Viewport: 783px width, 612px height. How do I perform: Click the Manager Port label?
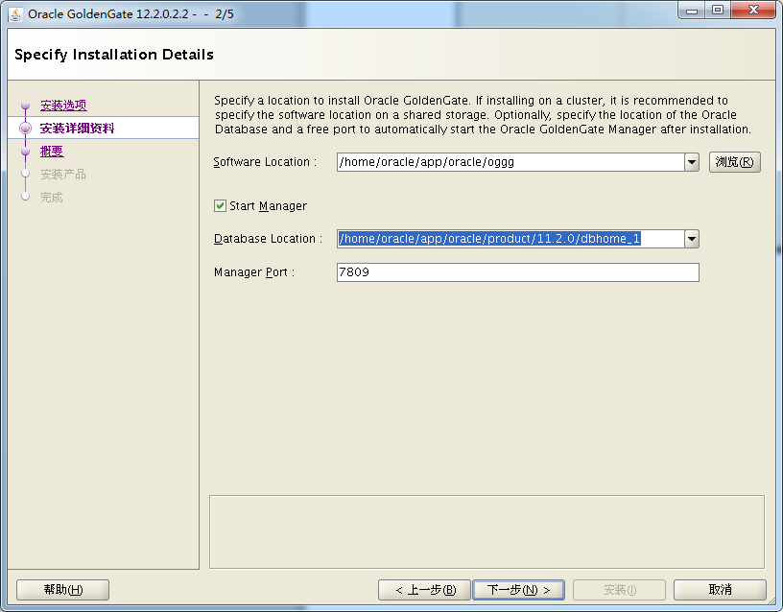(254, 272)
